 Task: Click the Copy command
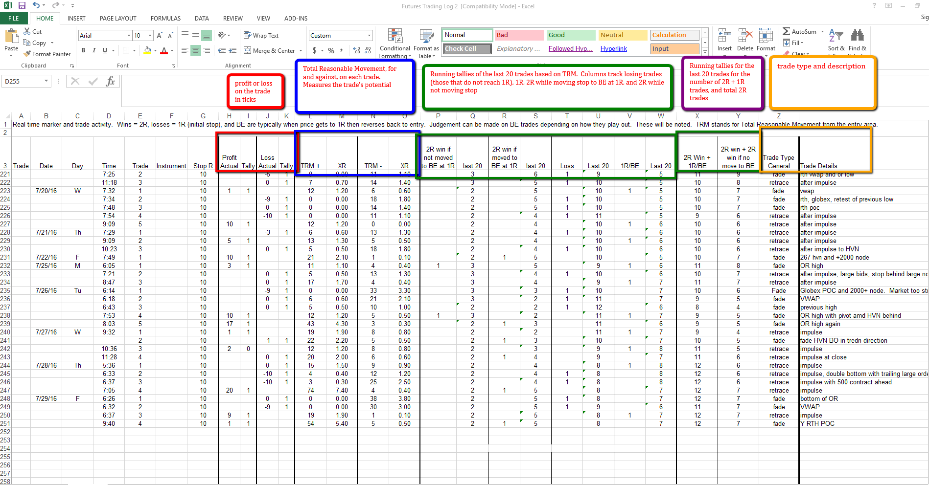point(35,43)
